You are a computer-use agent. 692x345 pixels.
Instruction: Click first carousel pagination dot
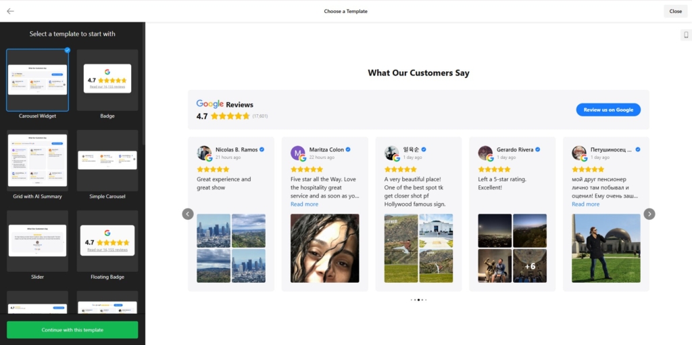pos(412,300)
